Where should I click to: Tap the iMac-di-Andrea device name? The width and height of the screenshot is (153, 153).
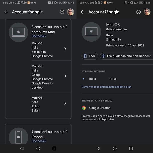(116, 29)
